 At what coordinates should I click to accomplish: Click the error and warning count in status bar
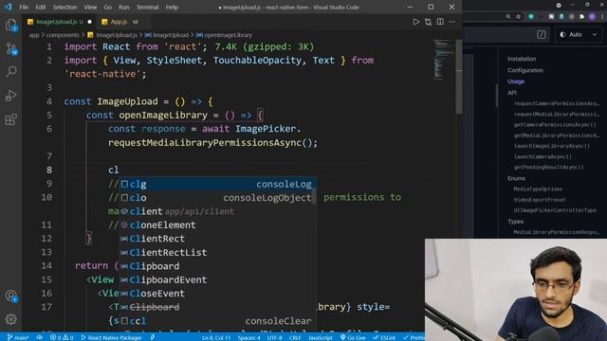coord(62,337)
